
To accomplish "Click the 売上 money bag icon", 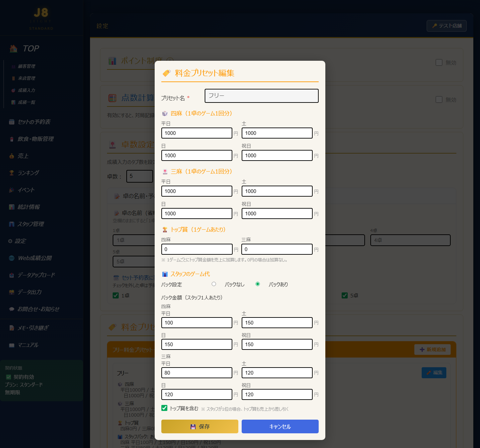I will pos(12,156).
